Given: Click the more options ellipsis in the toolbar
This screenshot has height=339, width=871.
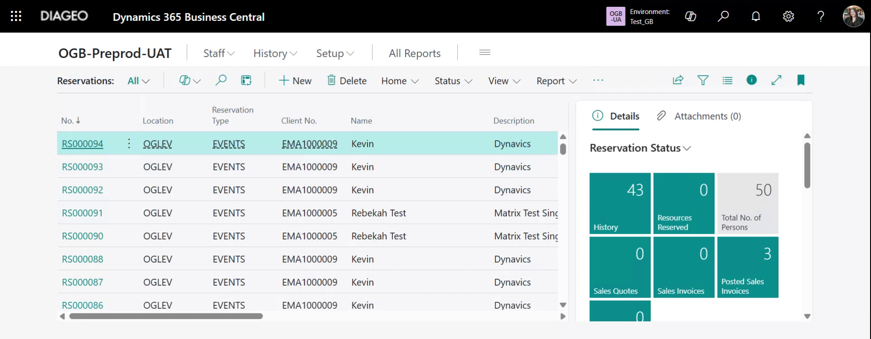Looking at the screenshot, I should [598, 80].
